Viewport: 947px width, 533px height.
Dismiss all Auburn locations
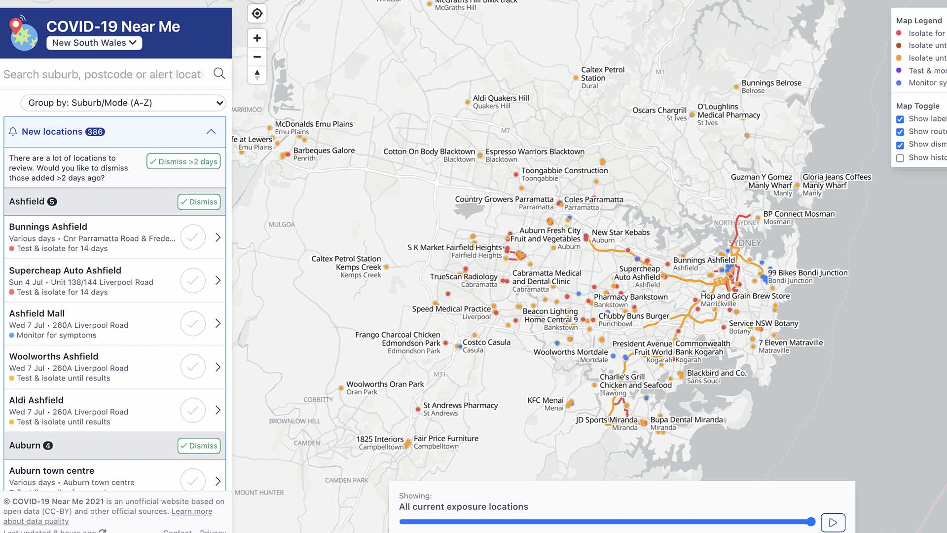click(x=199, y=446)
